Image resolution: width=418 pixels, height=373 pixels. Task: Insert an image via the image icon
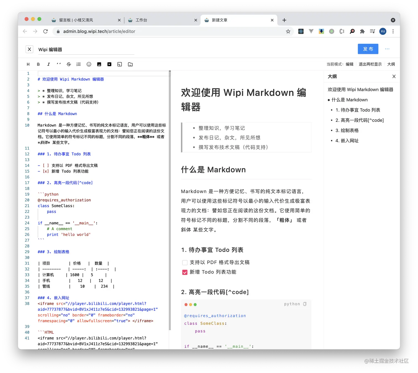99,64
